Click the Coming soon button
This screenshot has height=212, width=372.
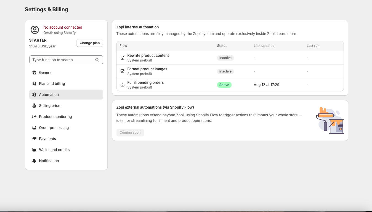(130, 133)
